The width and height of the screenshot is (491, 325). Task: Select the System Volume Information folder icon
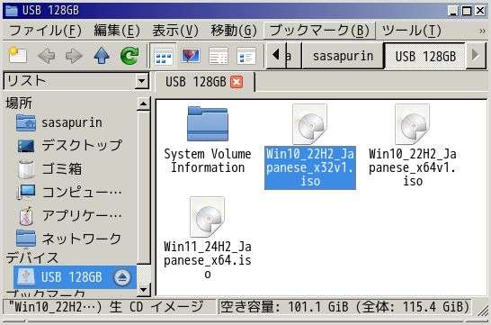(208, 123)
